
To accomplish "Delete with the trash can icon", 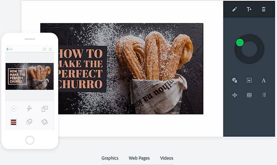I will [x=264, y=9].
